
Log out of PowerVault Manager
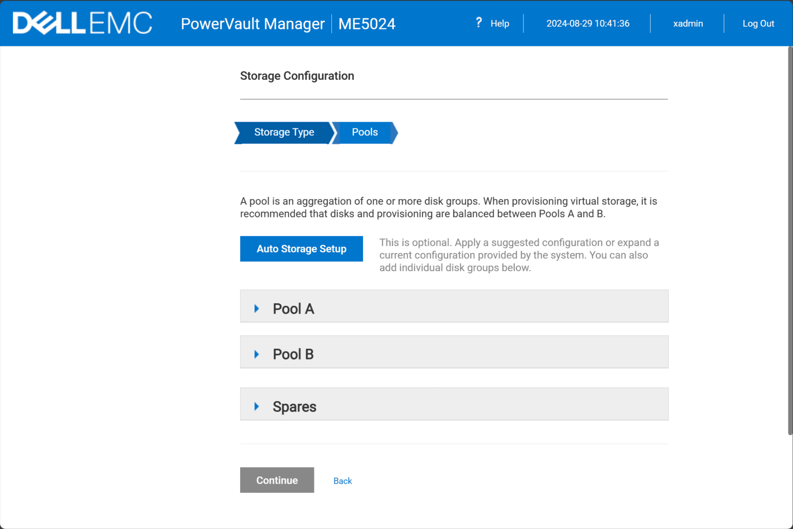point(758,23)
